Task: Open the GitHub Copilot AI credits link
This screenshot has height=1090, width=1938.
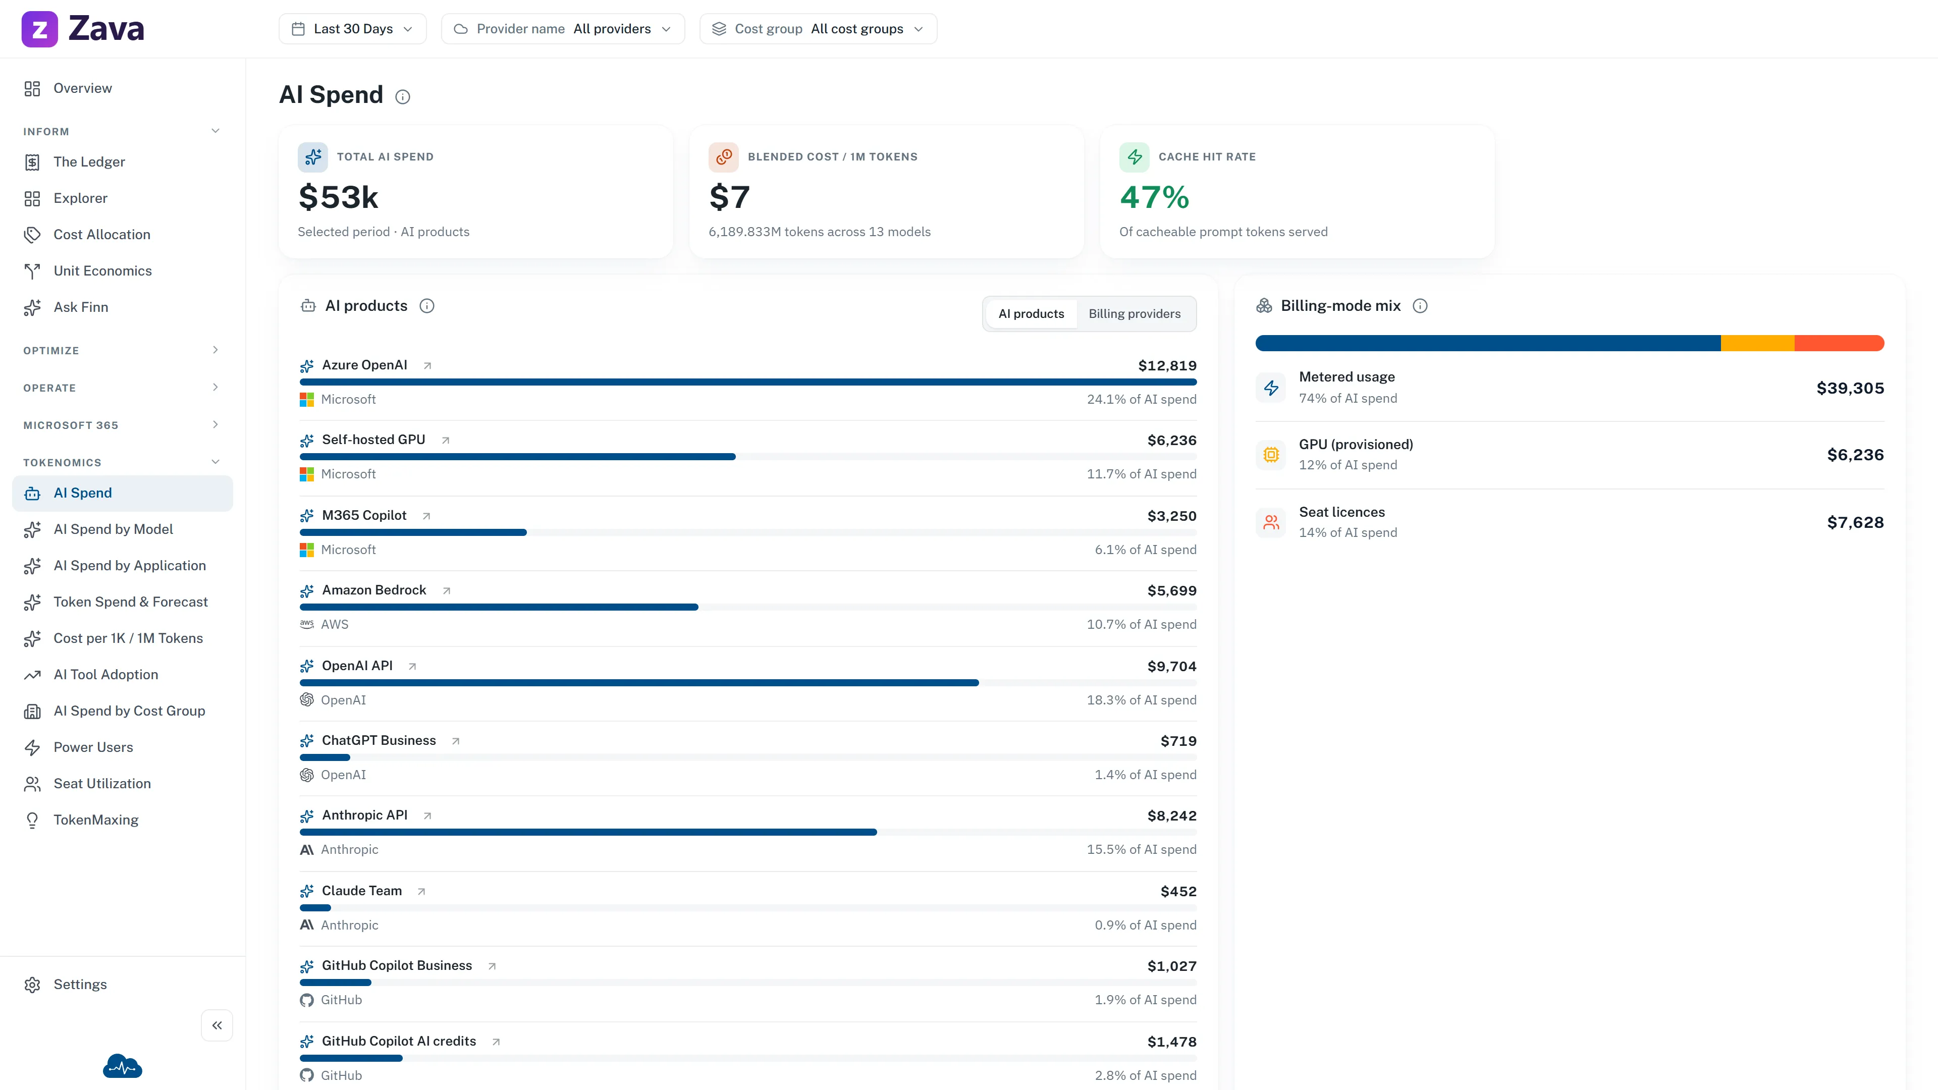Action: pyautogui.click(x=399, y=1042)
